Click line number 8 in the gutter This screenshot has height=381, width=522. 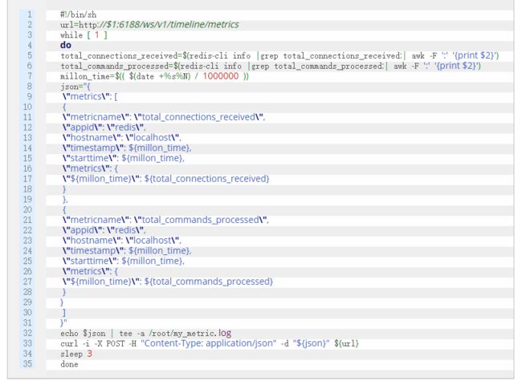point(30,87)
